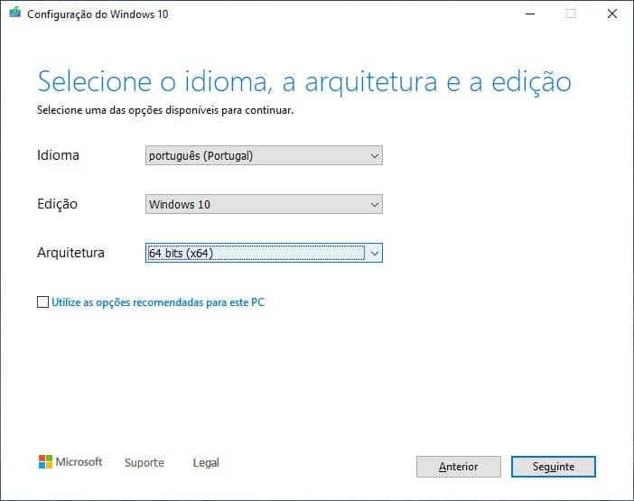Click the 'Utilize as opções recomendadas para este PC' label
Image resolution: width=634 pixels, height=501 pixels.
point(158,302)
